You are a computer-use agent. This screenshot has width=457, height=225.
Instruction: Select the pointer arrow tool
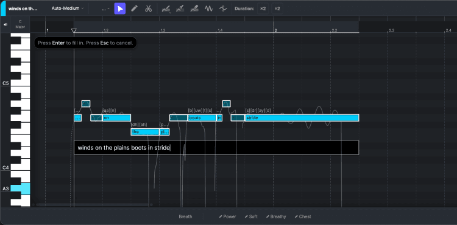coord(120,9)
